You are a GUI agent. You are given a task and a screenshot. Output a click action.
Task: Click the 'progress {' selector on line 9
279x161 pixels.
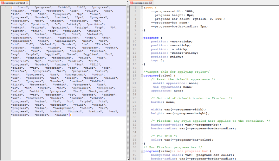(153, 38)
